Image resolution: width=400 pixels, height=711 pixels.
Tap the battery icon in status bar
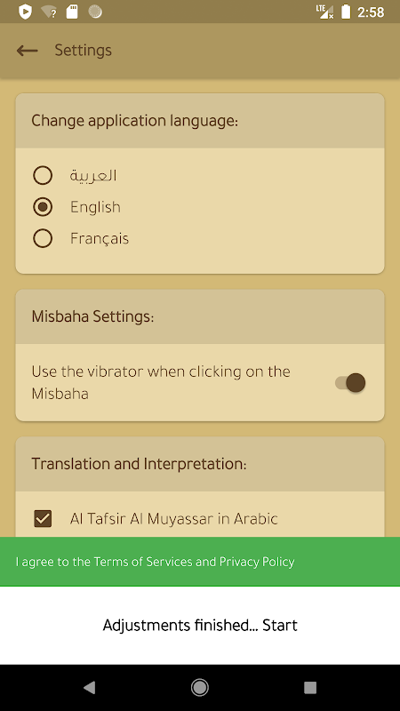click(x=346, y=12)
